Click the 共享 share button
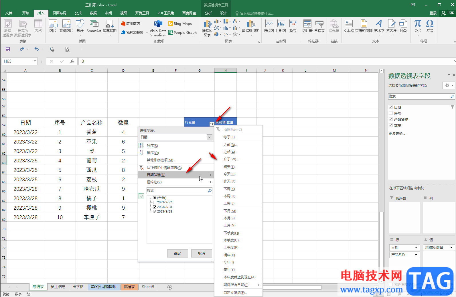Image resolution: width=456 pixels, height=297 pixels. point(448,13)
